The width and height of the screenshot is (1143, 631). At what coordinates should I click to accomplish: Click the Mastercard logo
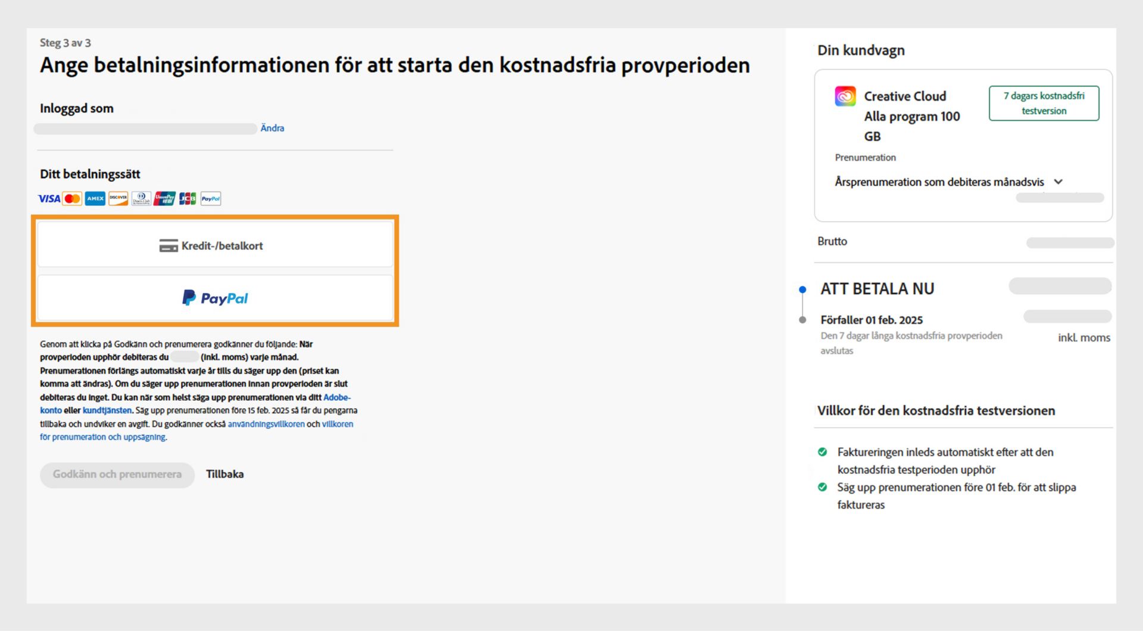pyautogui.click(x=72, y=199)
